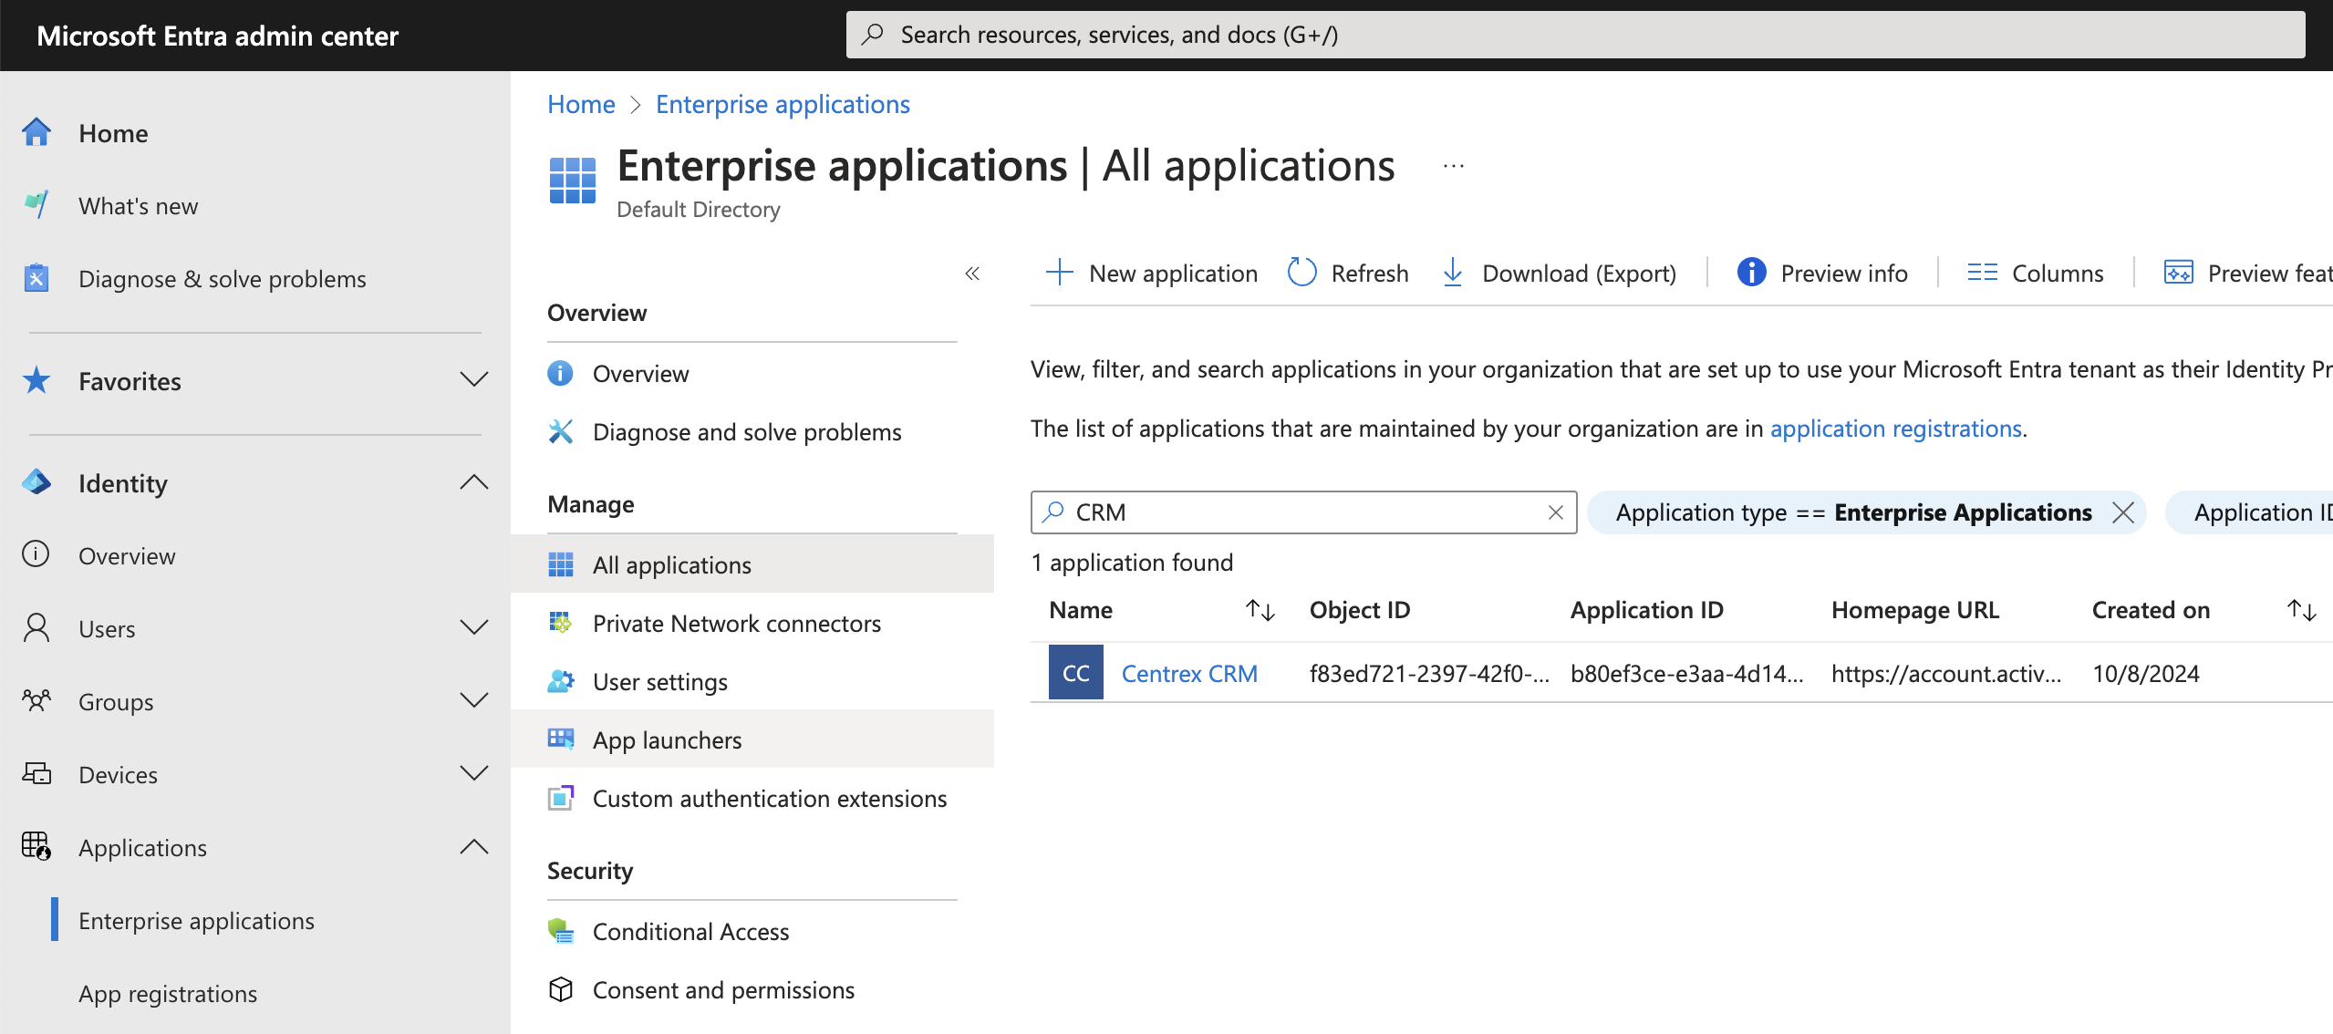Image resolution: width=2333 pixels, height=1034 pixels.
Task: Click the Identity Overview info icon
Action: [36, 555]
